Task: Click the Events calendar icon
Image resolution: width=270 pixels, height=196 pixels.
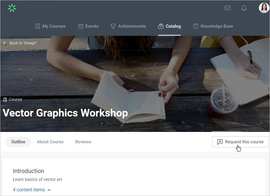Action: (81, 26)
